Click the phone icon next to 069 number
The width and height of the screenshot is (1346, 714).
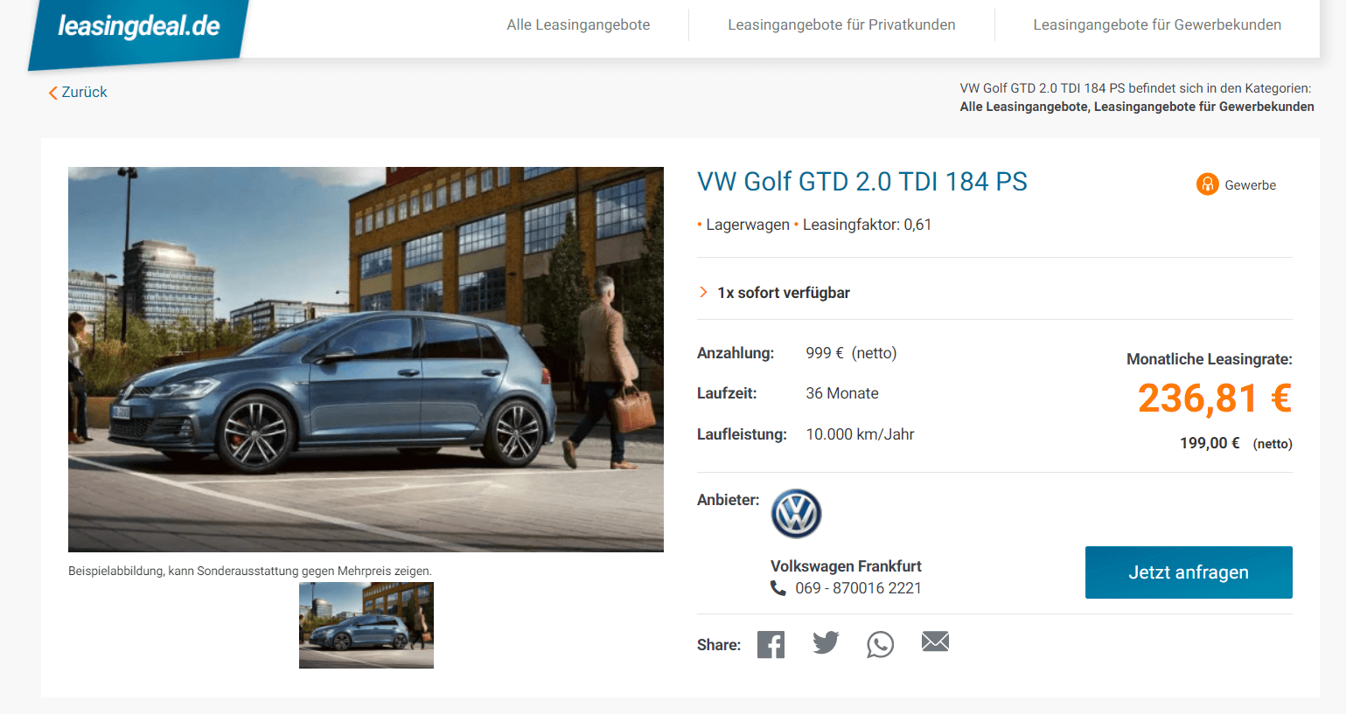[778, 588]
